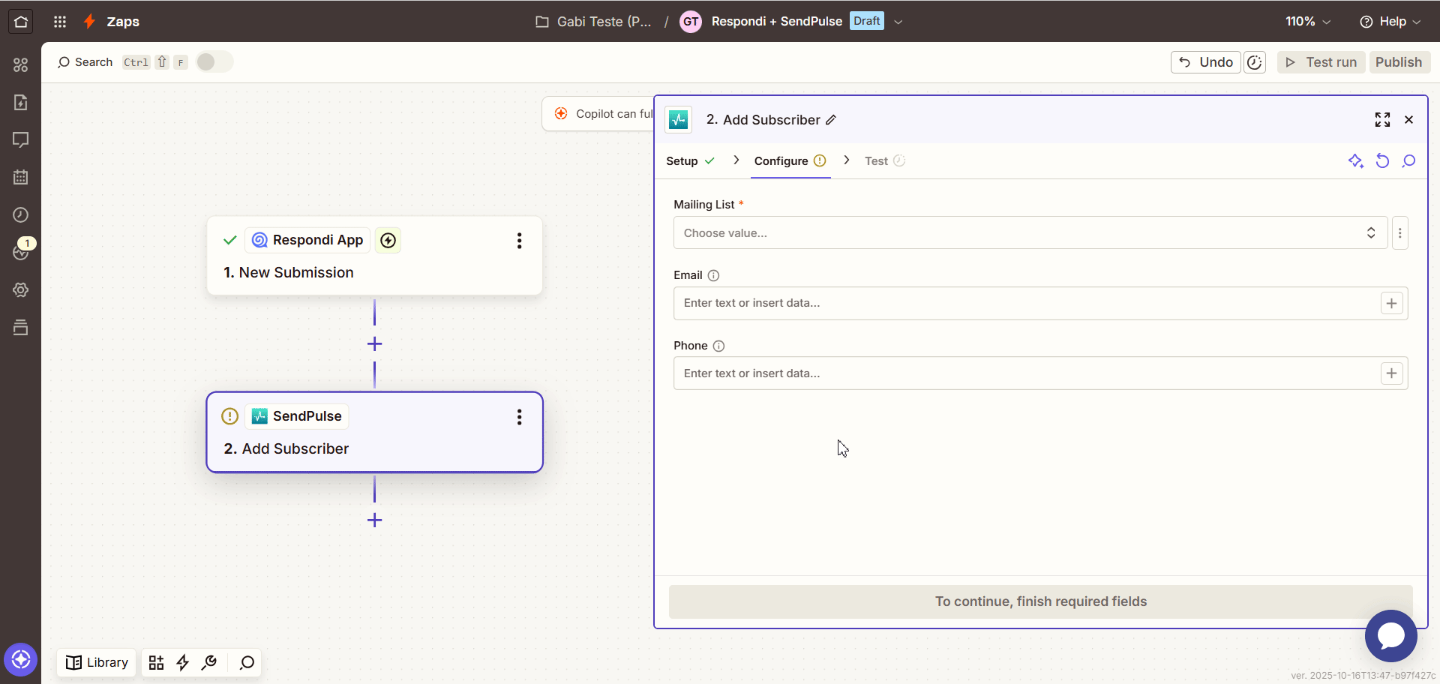Click the grid-plus icon in the bottom toolbar
Viewport: 1440px width, 684px height.
[156, 663]
